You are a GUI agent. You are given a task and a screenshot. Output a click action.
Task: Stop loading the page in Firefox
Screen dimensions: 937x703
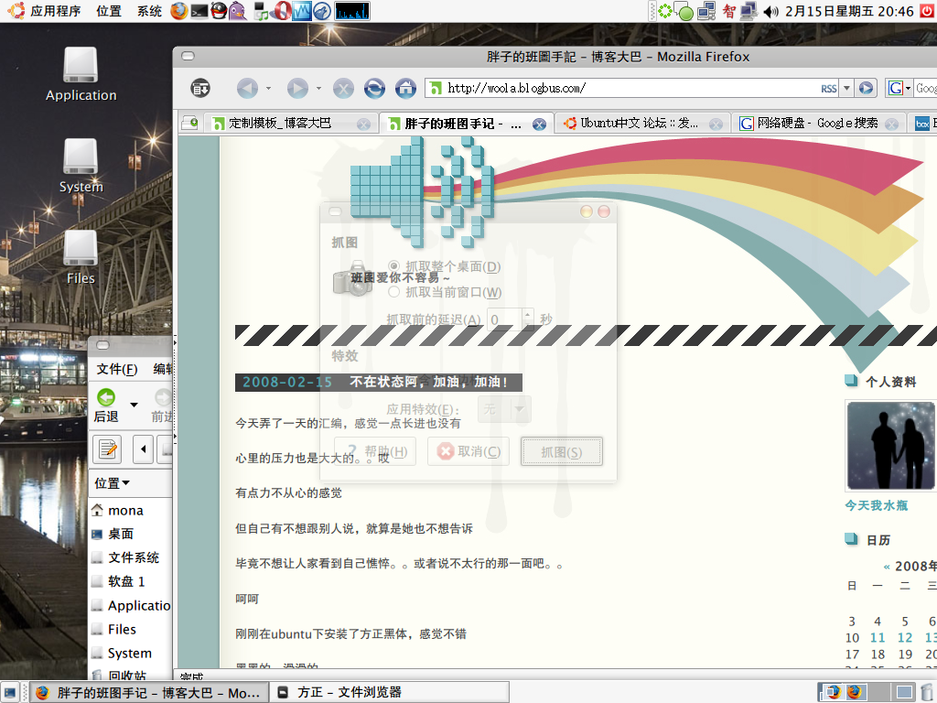343,89
